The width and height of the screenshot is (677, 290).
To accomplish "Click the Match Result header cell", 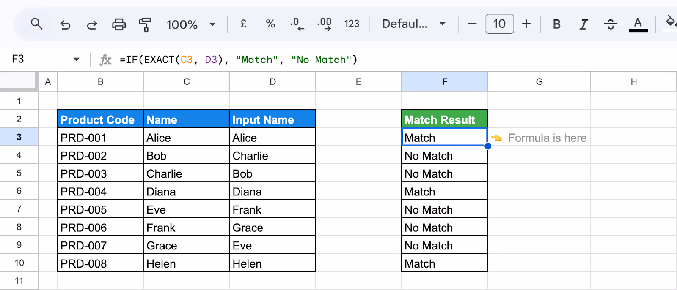I will tap(444, 119).
